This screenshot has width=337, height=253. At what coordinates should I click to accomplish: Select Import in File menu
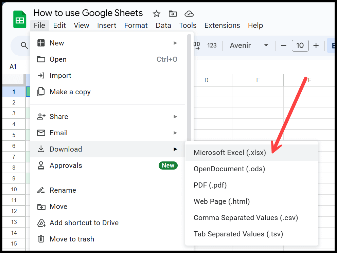coord(107,76)
